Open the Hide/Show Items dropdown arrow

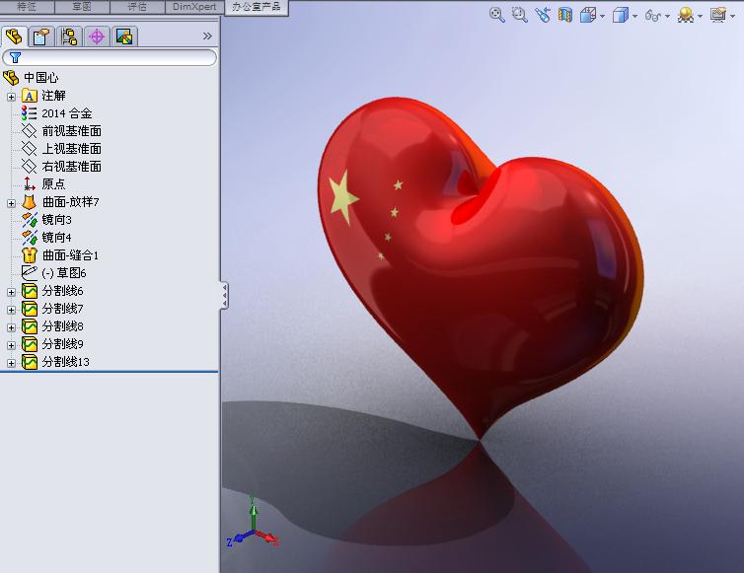tap(667, 16)
